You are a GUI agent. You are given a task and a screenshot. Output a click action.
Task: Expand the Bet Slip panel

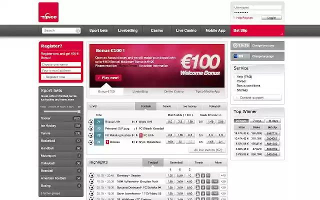[257, 30]
